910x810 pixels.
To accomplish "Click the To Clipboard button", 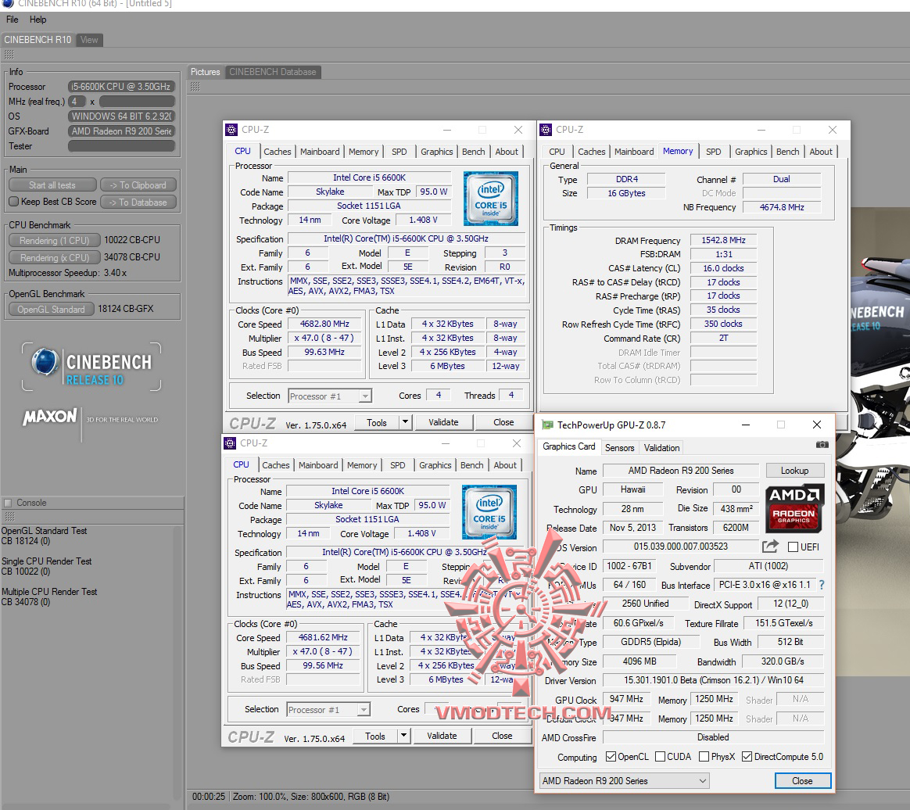I will pyautogui.click(x=138, y=185).
